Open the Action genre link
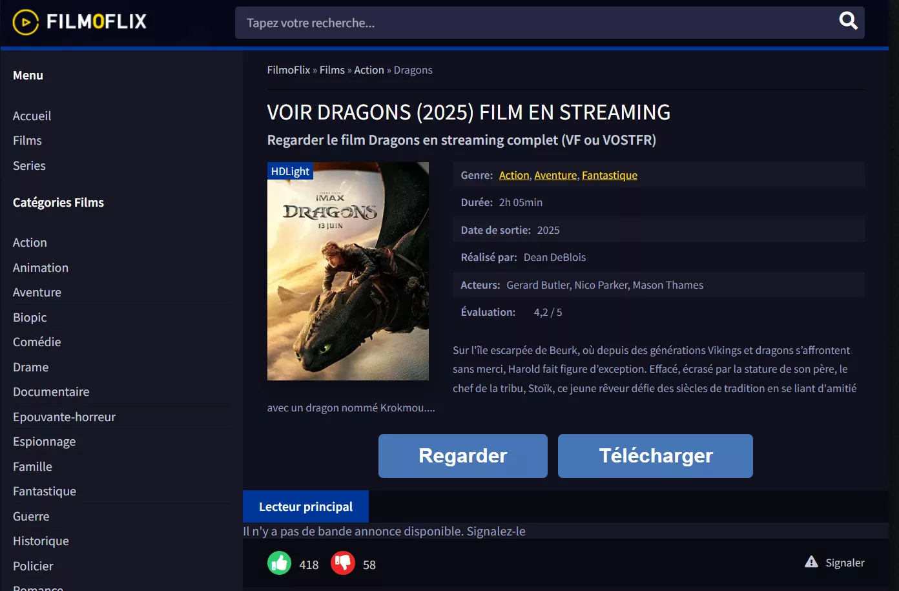The height and width of the screenshot is (591, 899). (x=513, y=175)
